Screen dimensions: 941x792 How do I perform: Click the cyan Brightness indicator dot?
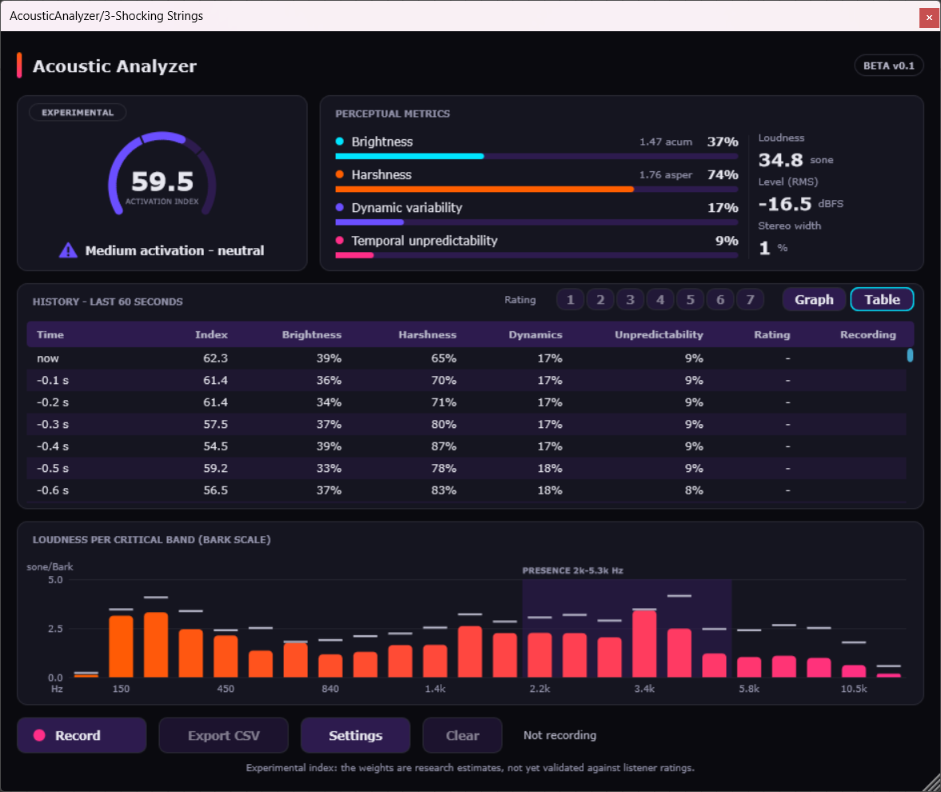(x=340, y=141)
